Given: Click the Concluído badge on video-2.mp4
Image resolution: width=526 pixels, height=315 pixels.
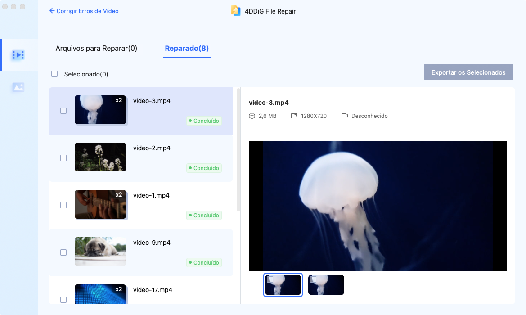Looking at the screenshot, I should (204, 168).
